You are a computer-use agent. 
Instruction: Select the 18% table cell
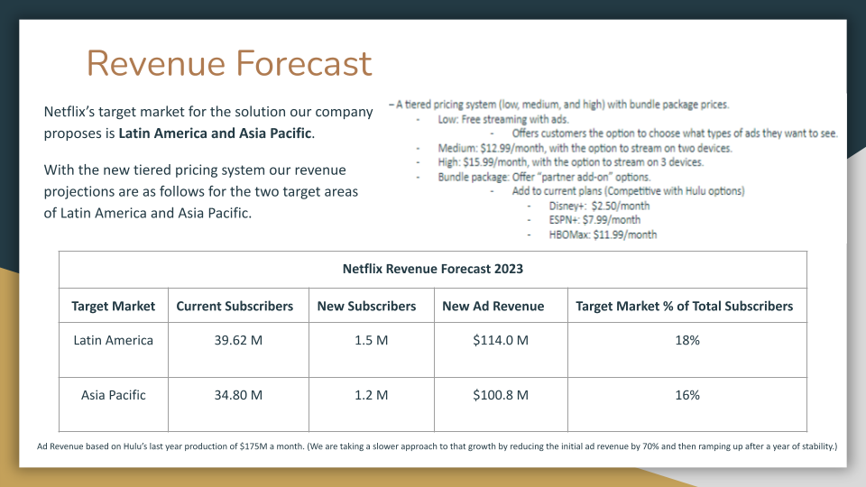point(686,341)
